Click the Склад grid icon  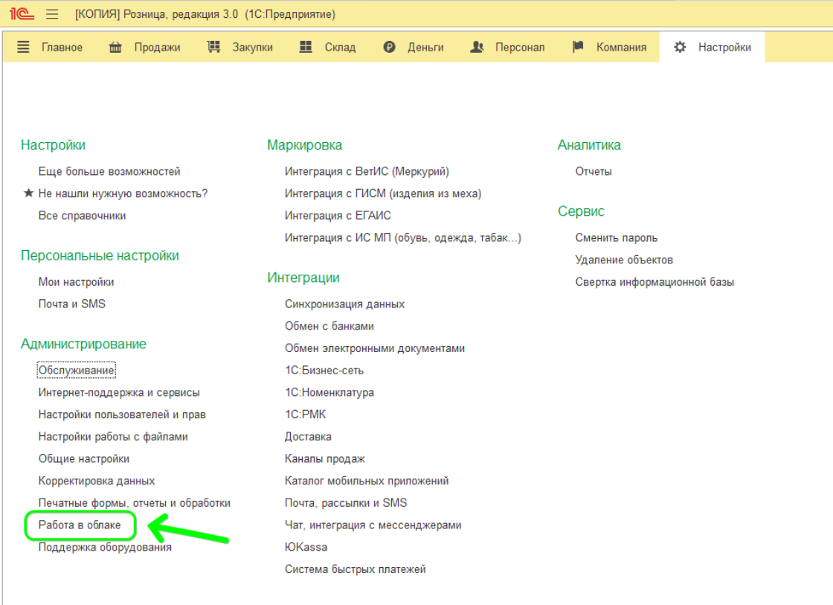click(x=306, y=48)
